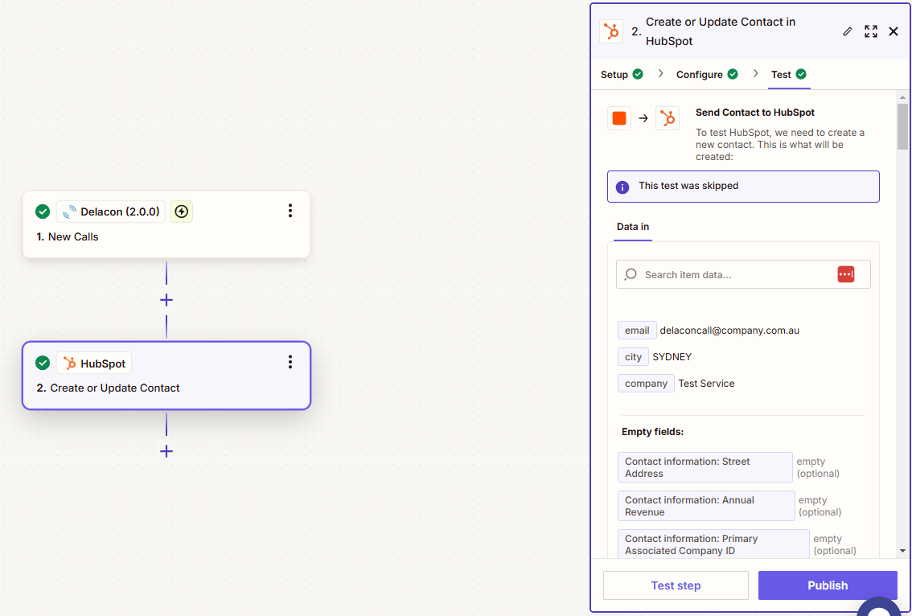912x616 pixels.
Task: Click the Test Service value
Action: click(x=706, y=384)
